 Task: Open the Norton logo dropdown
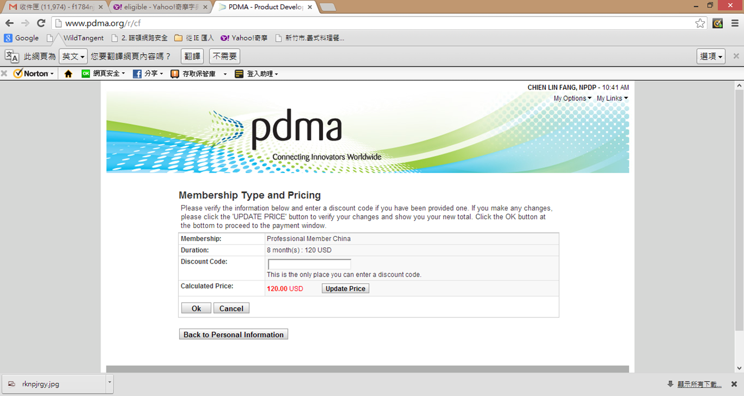[x=34, y=74]
